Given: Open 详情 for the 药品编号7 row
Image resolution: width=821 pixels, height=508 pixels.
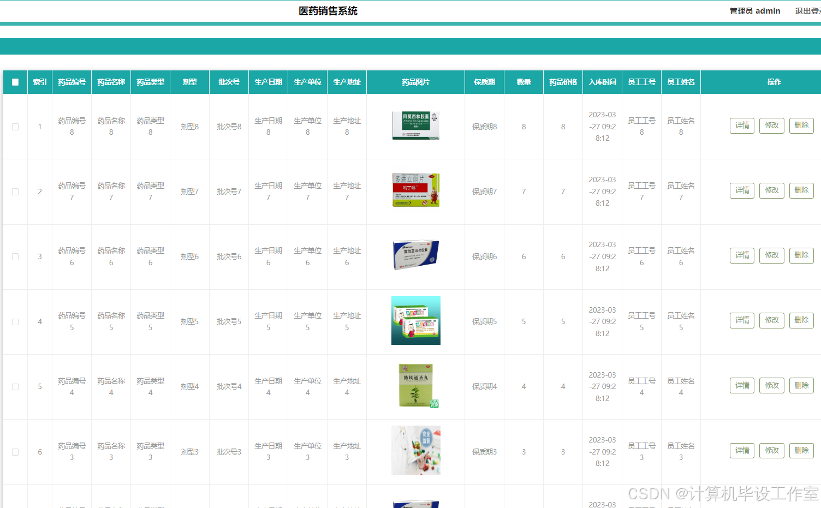Looking at the screenshot, I should point(742,190).
